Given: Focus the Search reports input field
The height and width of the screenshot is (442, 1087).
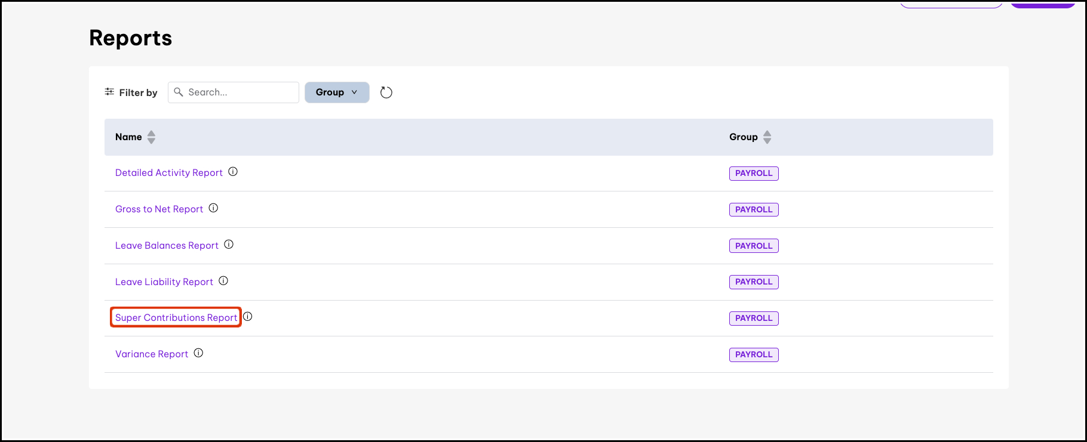Looking at the screenshot, I should (239, 92).
